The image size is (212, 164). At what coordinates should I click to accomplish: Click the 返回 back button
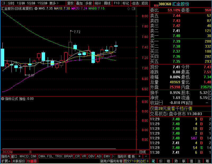click(x=144, y=3)
